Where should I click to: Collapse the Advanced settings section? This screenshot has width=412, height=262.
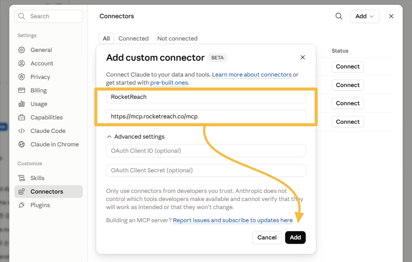coord(136,137)
